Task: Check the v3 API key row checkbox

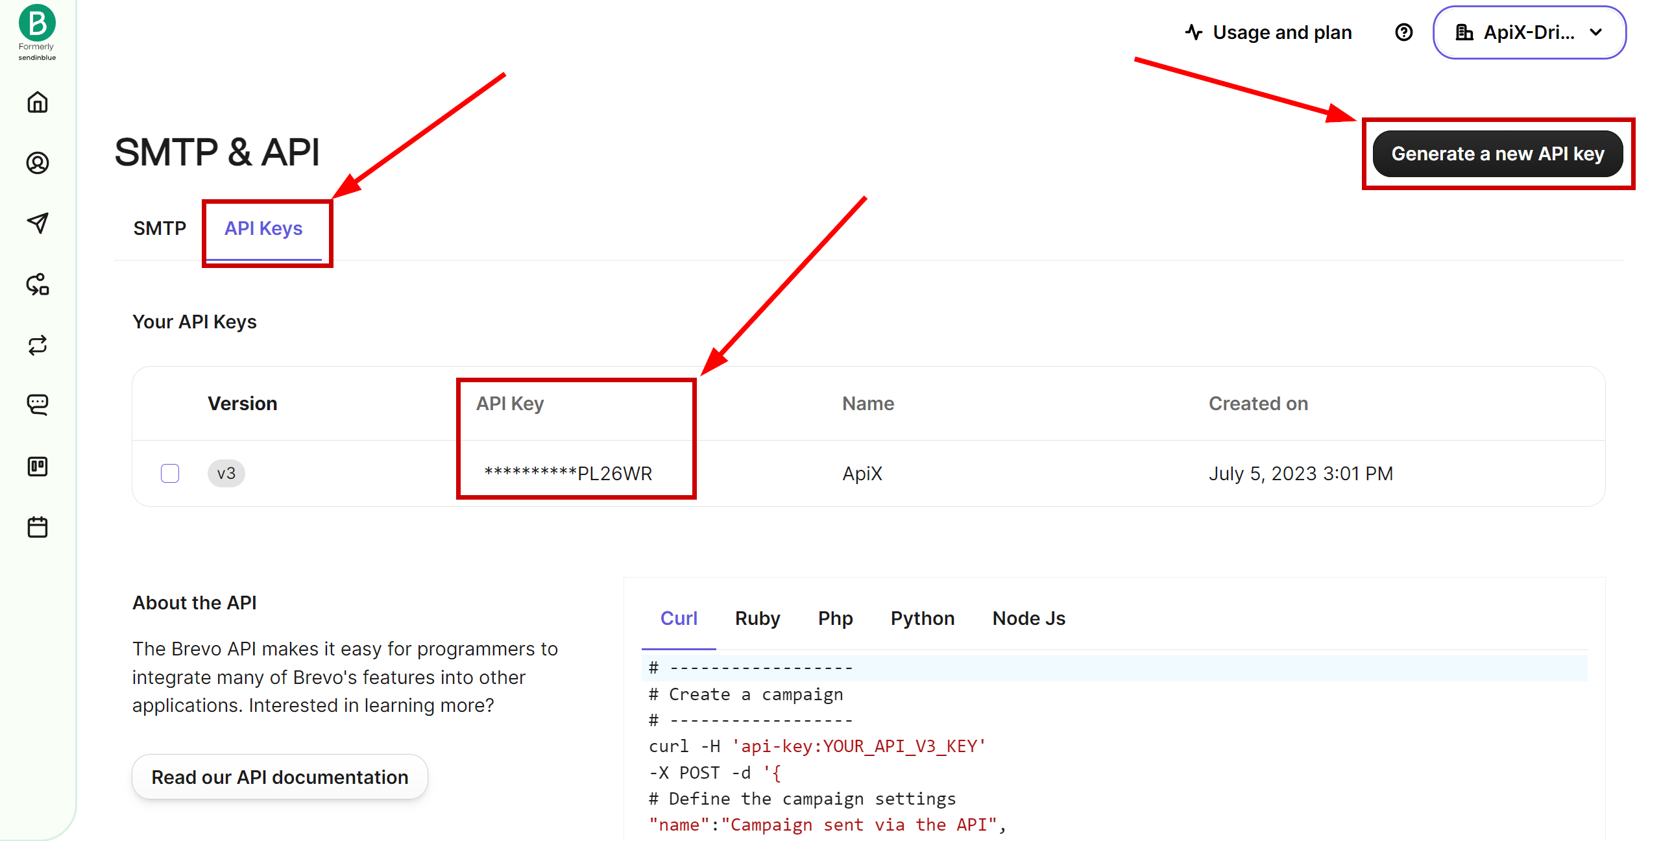Action: pyautogui.click(x=170, y=473)
